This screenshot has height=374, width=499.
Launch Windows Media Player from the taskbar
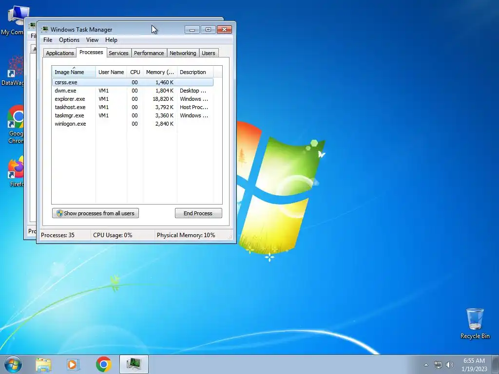tap(73, 364)
